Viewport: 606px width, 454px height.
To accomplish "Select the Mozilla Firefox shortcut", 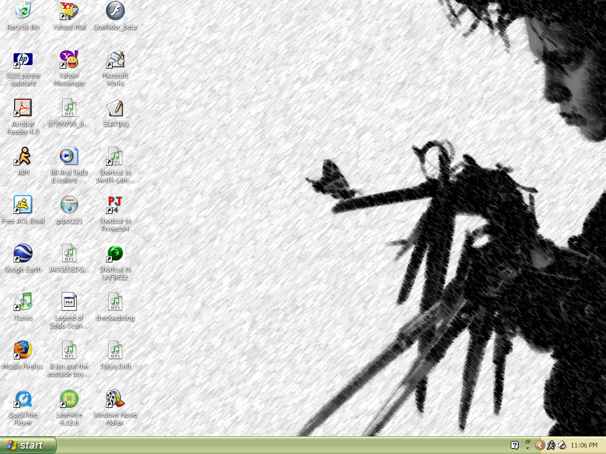I will point(23,350).
